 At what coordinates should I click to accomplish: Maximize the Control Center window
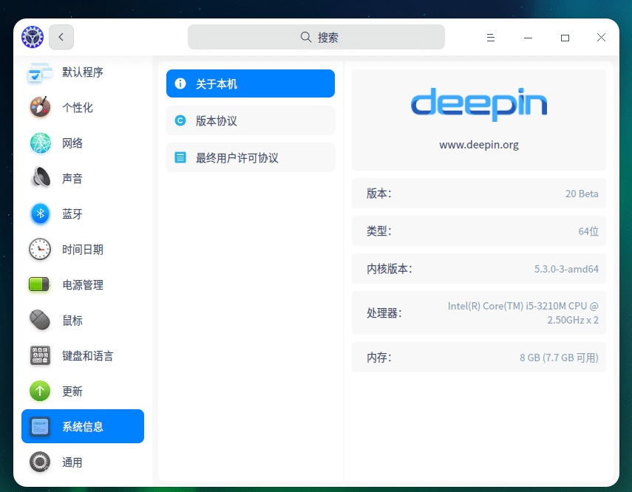pyautogui.click(x=565, y=38)
